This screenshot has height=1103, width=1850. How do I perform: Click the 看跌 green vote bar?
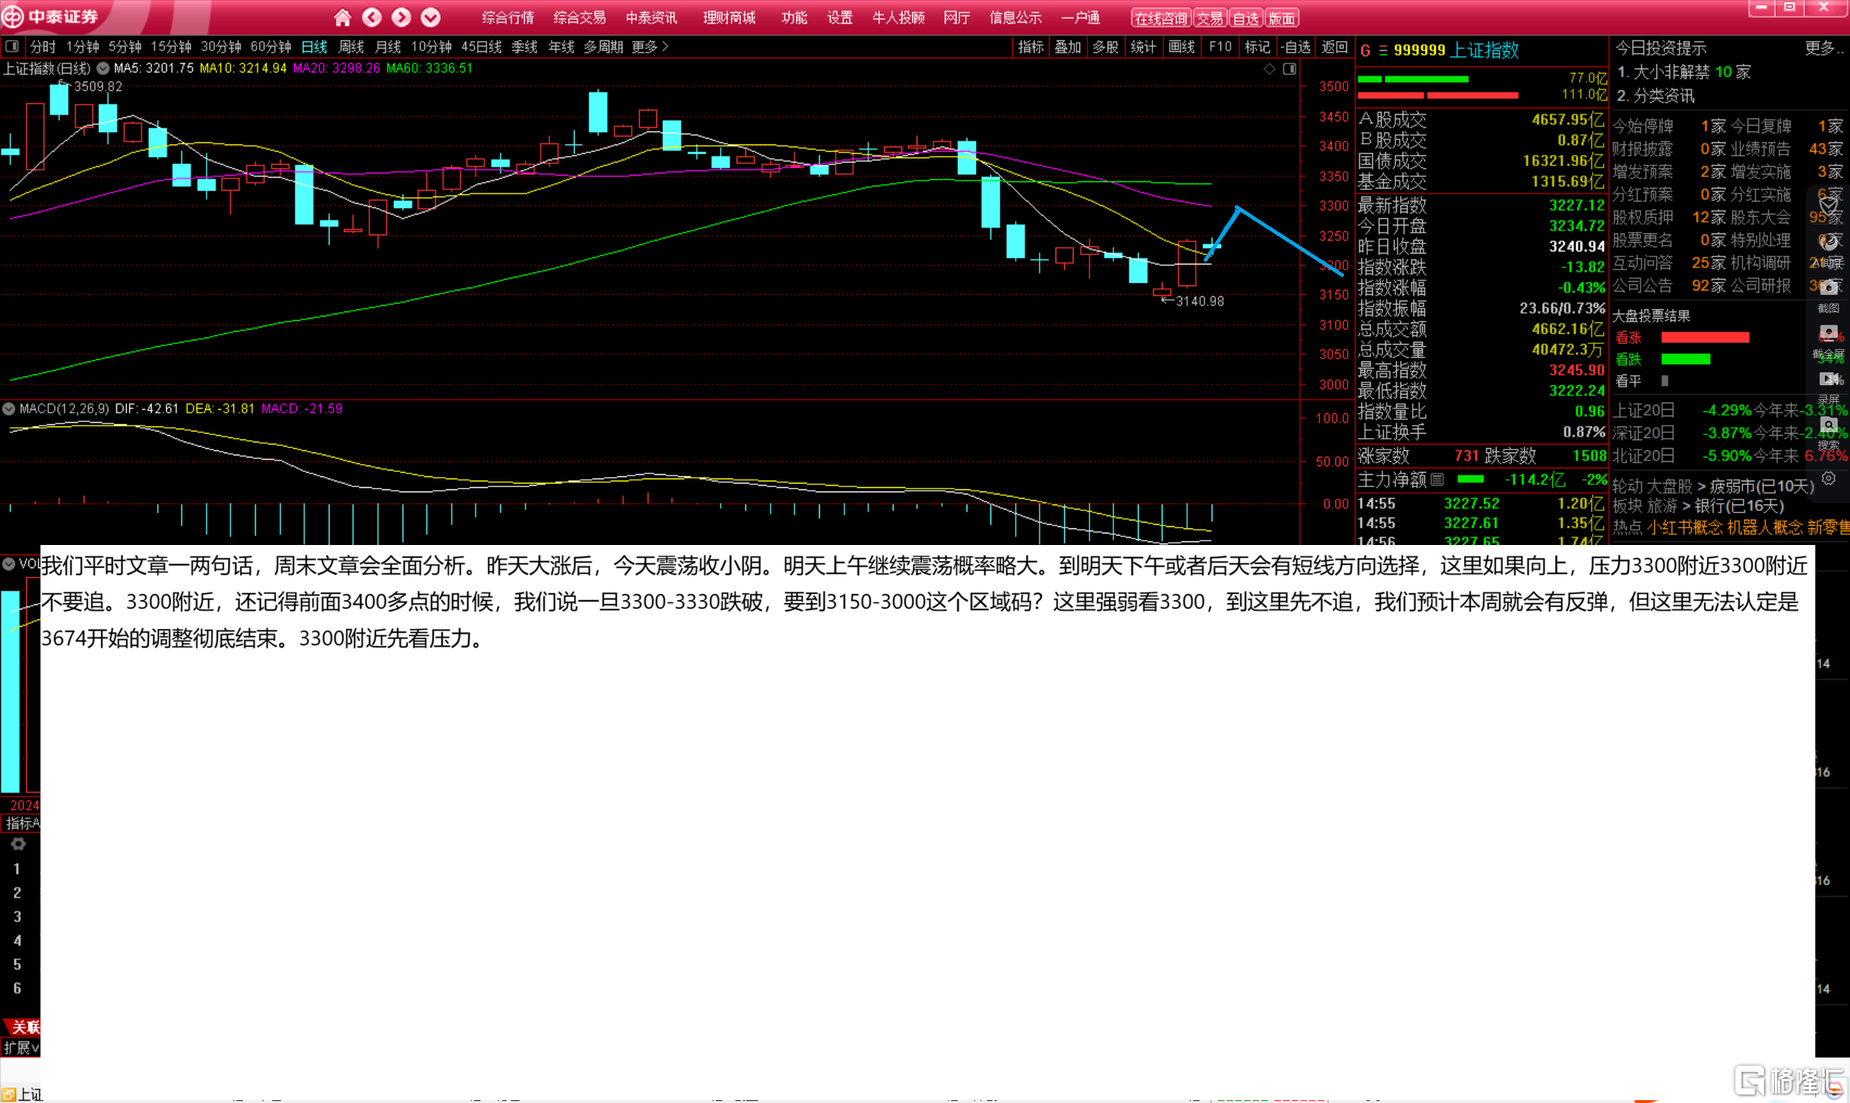[1686, 360]
